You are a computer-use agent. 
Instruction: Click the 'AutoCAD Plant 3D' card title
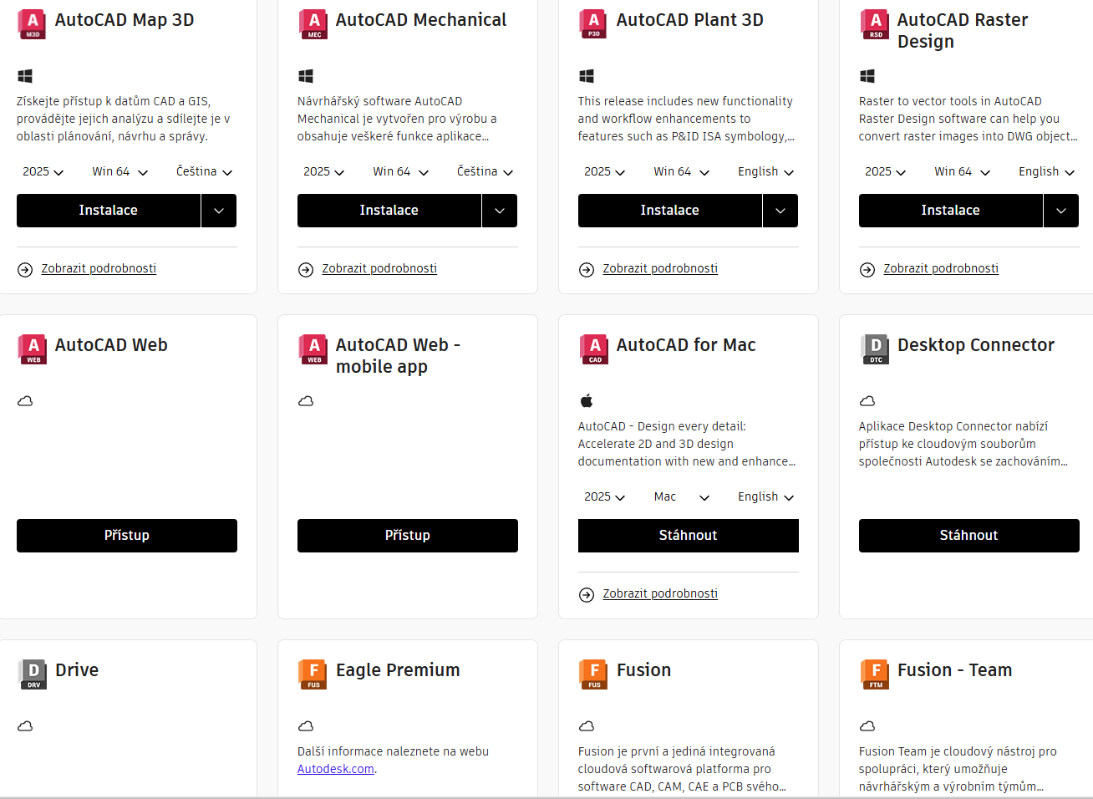[690, 20]
